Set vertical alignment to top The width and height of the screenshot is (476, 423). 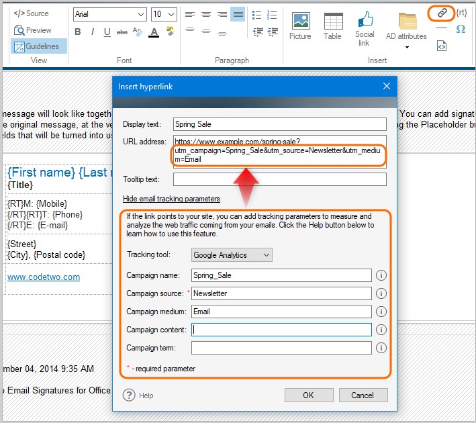[190, 30]
